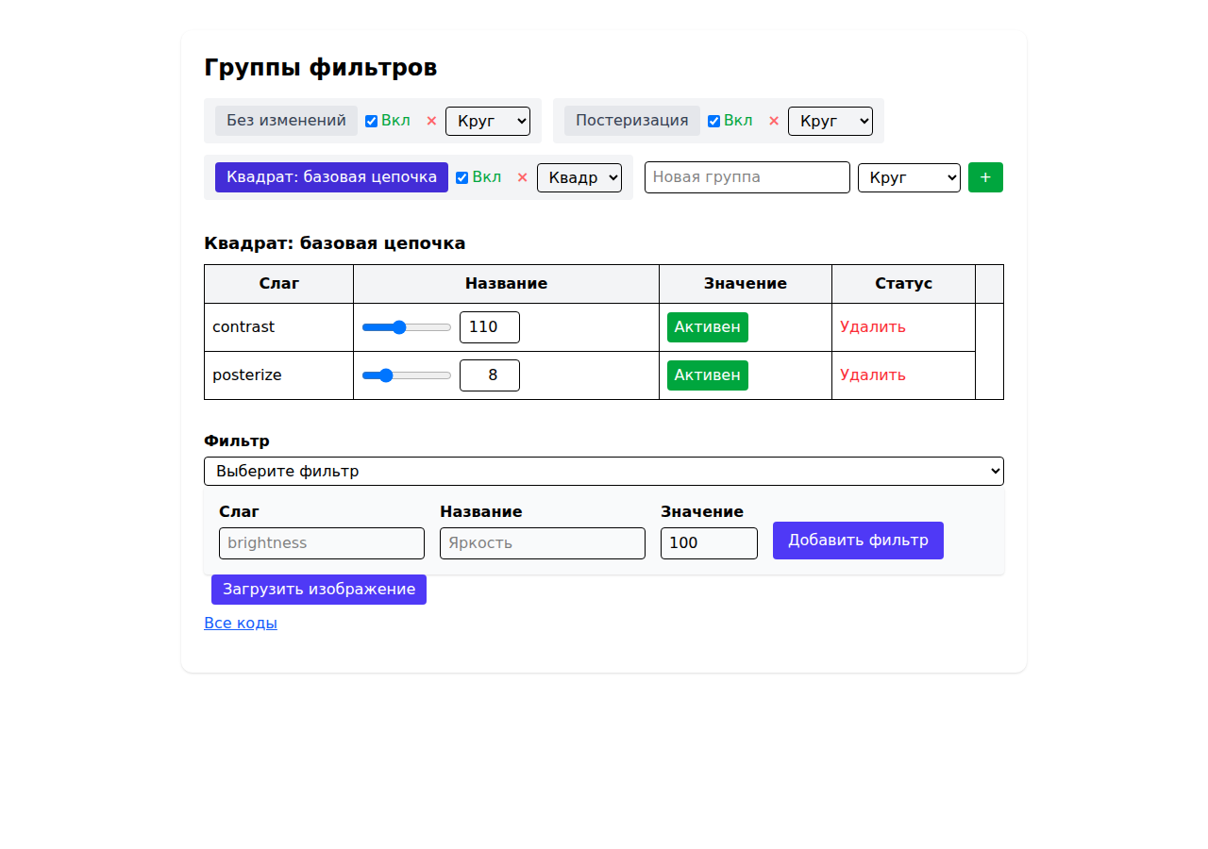This screenshot has height=849, width=1208.
Task: Open shape dropdown for «Постеризация» group
Action: pos(830,121)
